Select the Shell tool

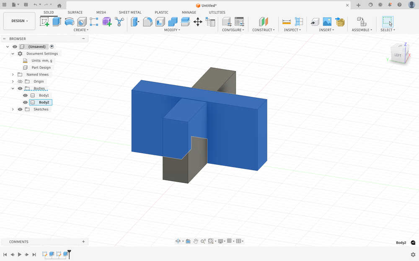160,22
